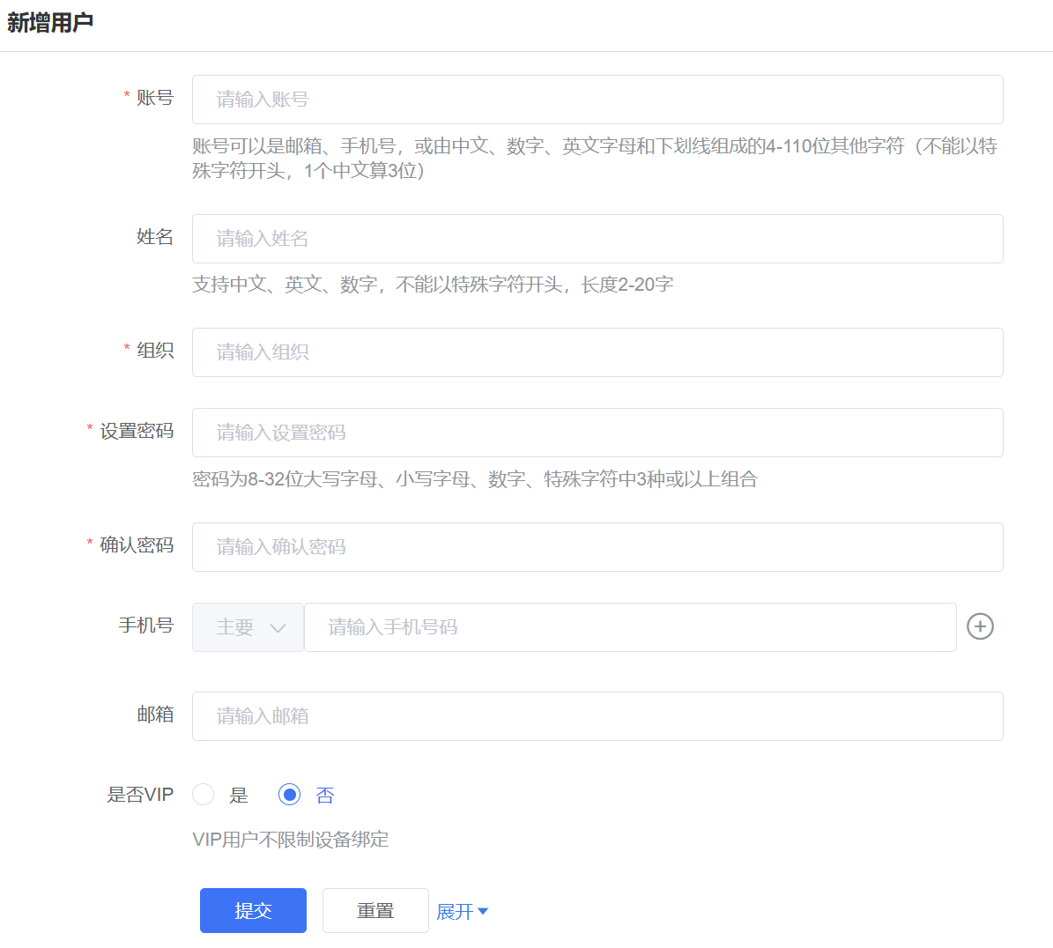The height and width of the screenshot is (948, 1053).
Task: Focus the 手机号码 phone number input
Action: click(x=630, y=627)
